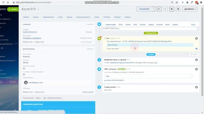Click Удалить раздел in the Дополнительно section

pos(88,92)
